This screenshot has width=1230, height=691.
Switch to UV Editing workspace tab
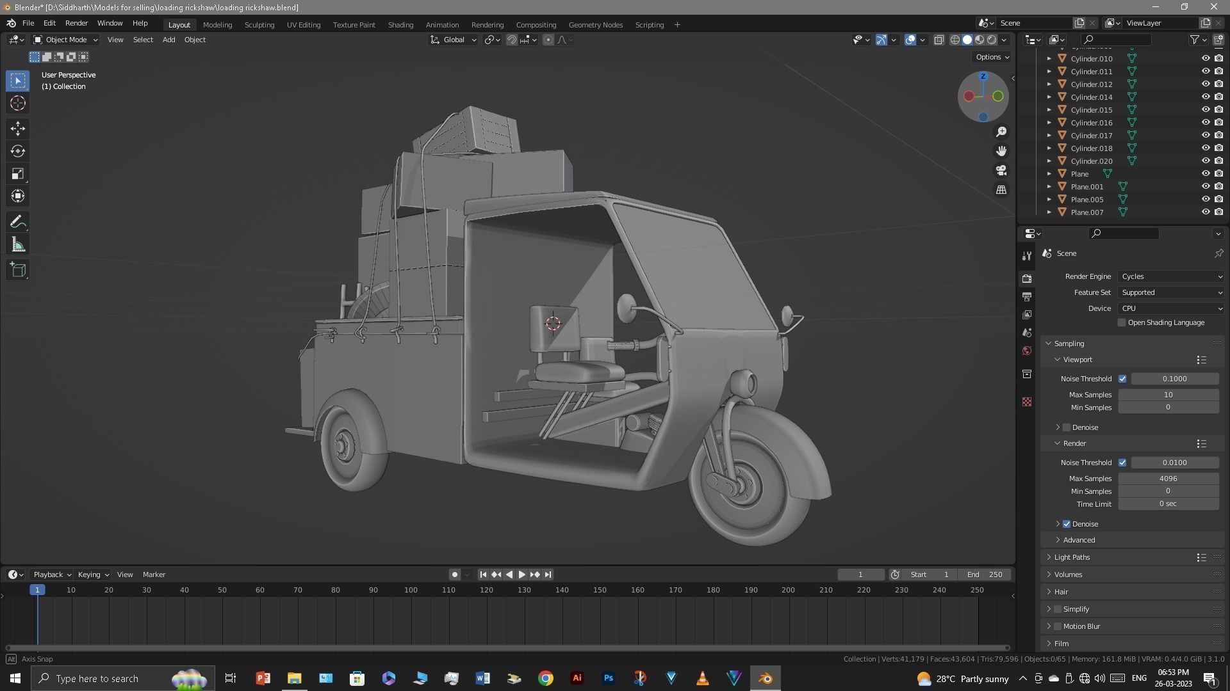304,25
